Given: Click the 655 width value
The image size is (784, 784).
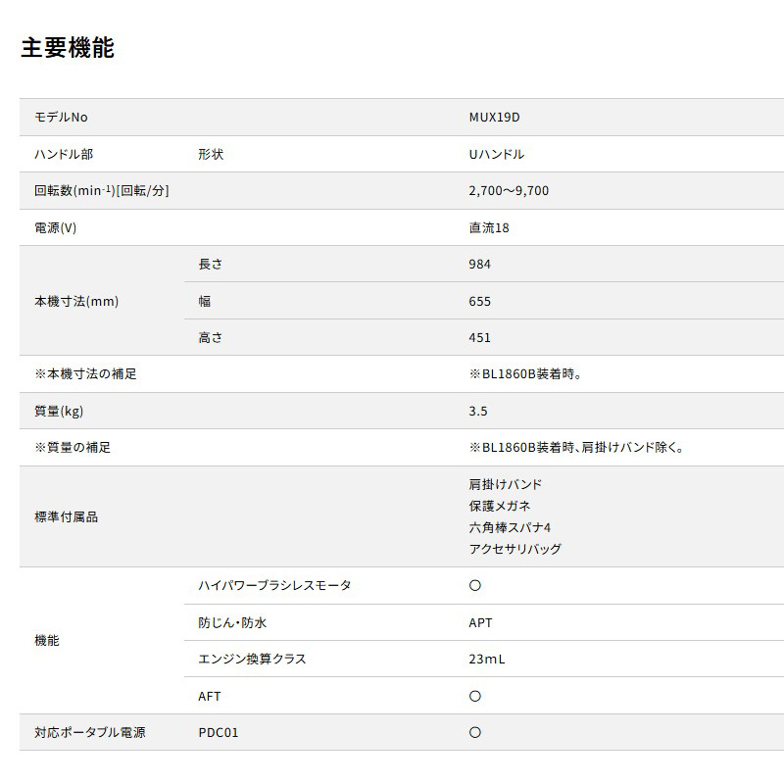Looking at the screenshot, I should (479, 301).
